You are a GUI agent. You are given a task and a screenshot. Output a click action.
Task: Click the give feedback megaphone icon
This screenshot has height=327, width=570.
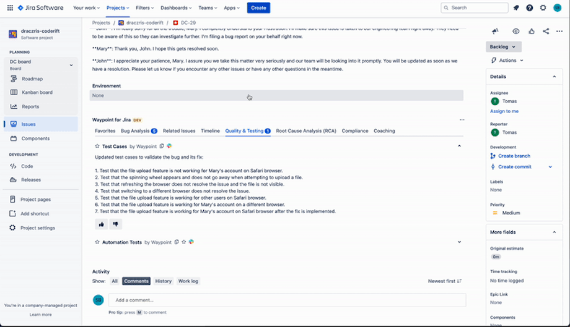tap(495, 31)
